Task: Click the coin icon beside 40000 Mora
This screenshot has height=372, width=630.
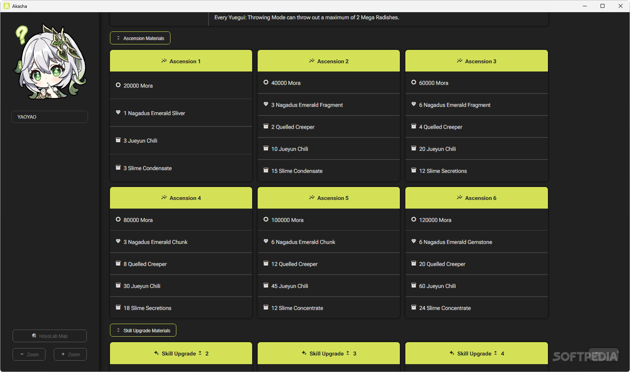Action: (266, 82)
